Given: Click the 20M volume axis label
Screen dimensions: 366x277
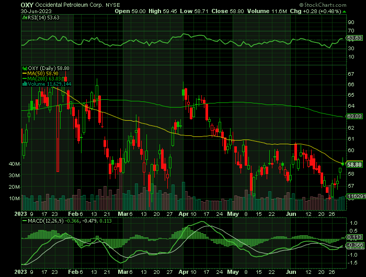Looking at the screenshot, I should 14,187.
